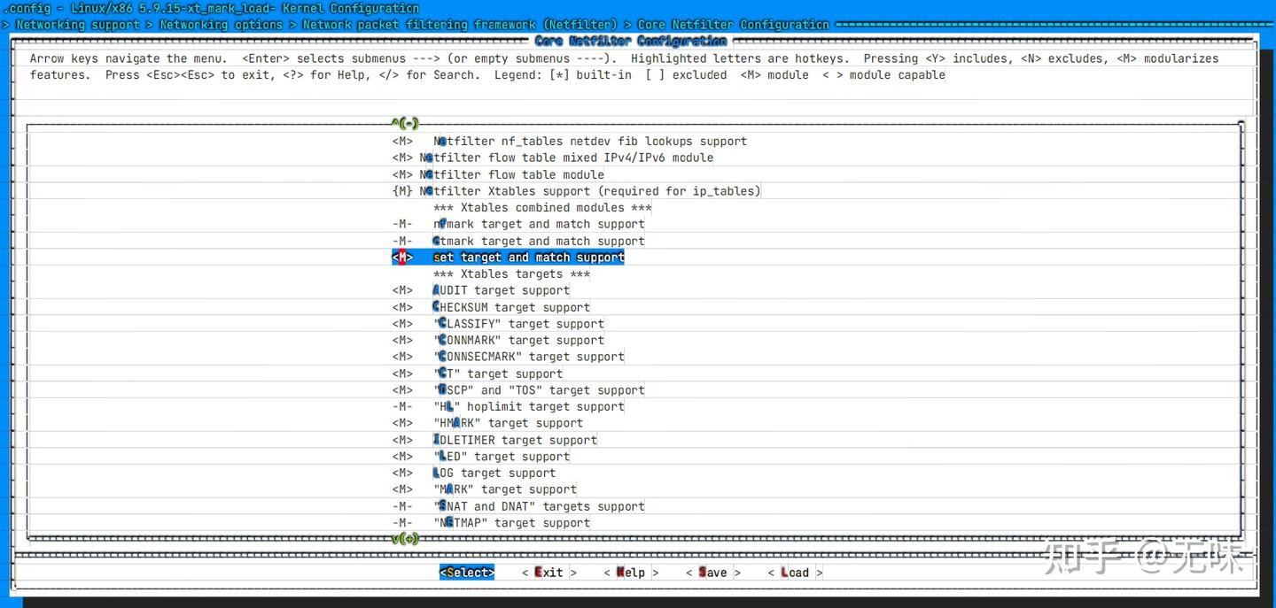Click -M- marker of nfmark target and match

(402, 224)
